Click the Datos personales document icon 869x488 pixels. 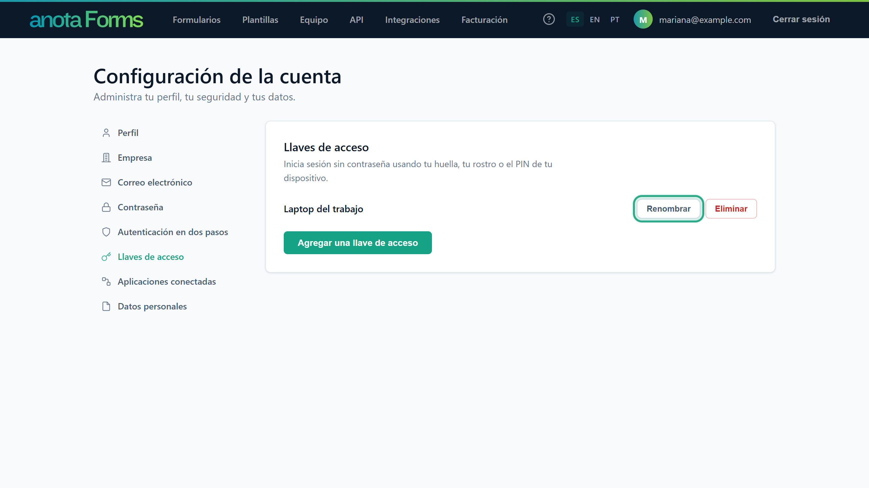point(106,306)
